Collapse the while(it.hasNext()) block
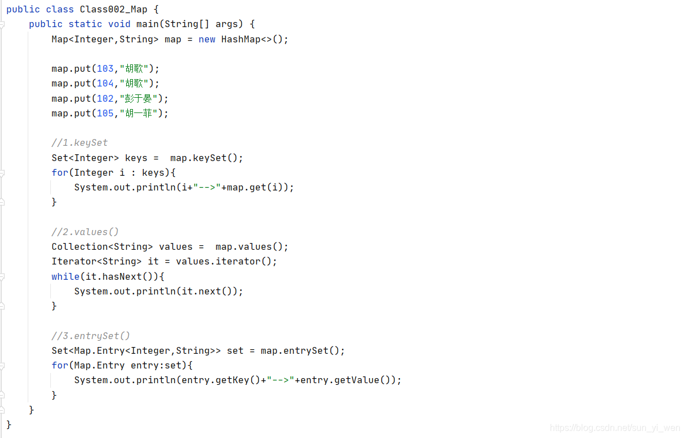Screen dimensions: 685x438 pos(2,277)
